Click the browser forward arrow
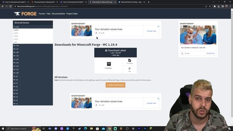The image size is (233, 131). coord(7,7)
